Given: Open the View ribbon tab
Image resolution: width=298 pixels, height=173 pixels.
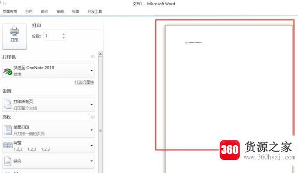Looking at the screenshot, I should point(76,12).
